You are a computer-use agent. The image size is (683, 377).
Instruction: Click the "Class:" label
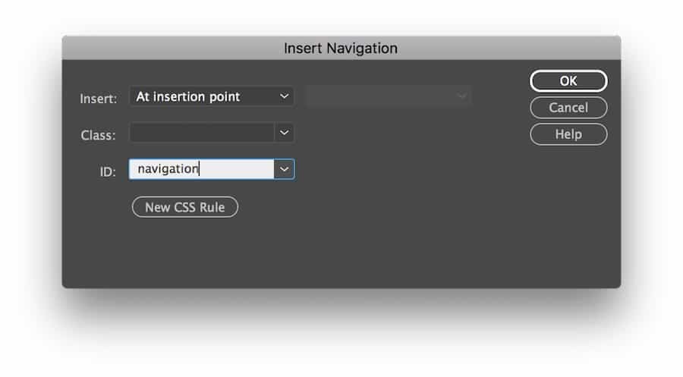99,135
